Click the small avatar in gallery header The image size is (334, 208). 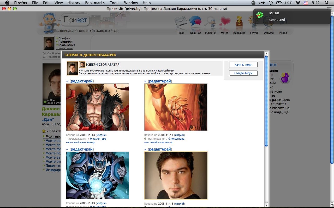tap(82, 64)
